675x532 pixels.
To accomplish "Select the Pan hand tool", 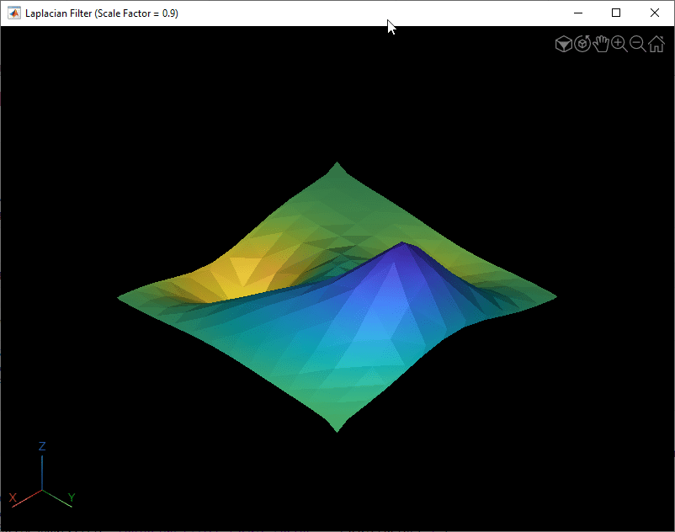I will click(x=601, y=44).
